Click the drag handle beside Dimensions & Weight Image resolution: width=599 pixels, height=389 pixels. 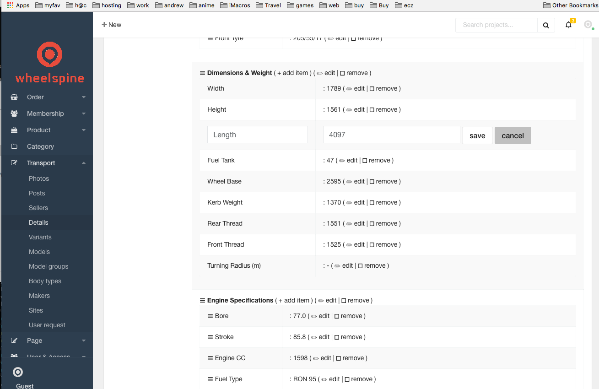(x=202, y=73)
